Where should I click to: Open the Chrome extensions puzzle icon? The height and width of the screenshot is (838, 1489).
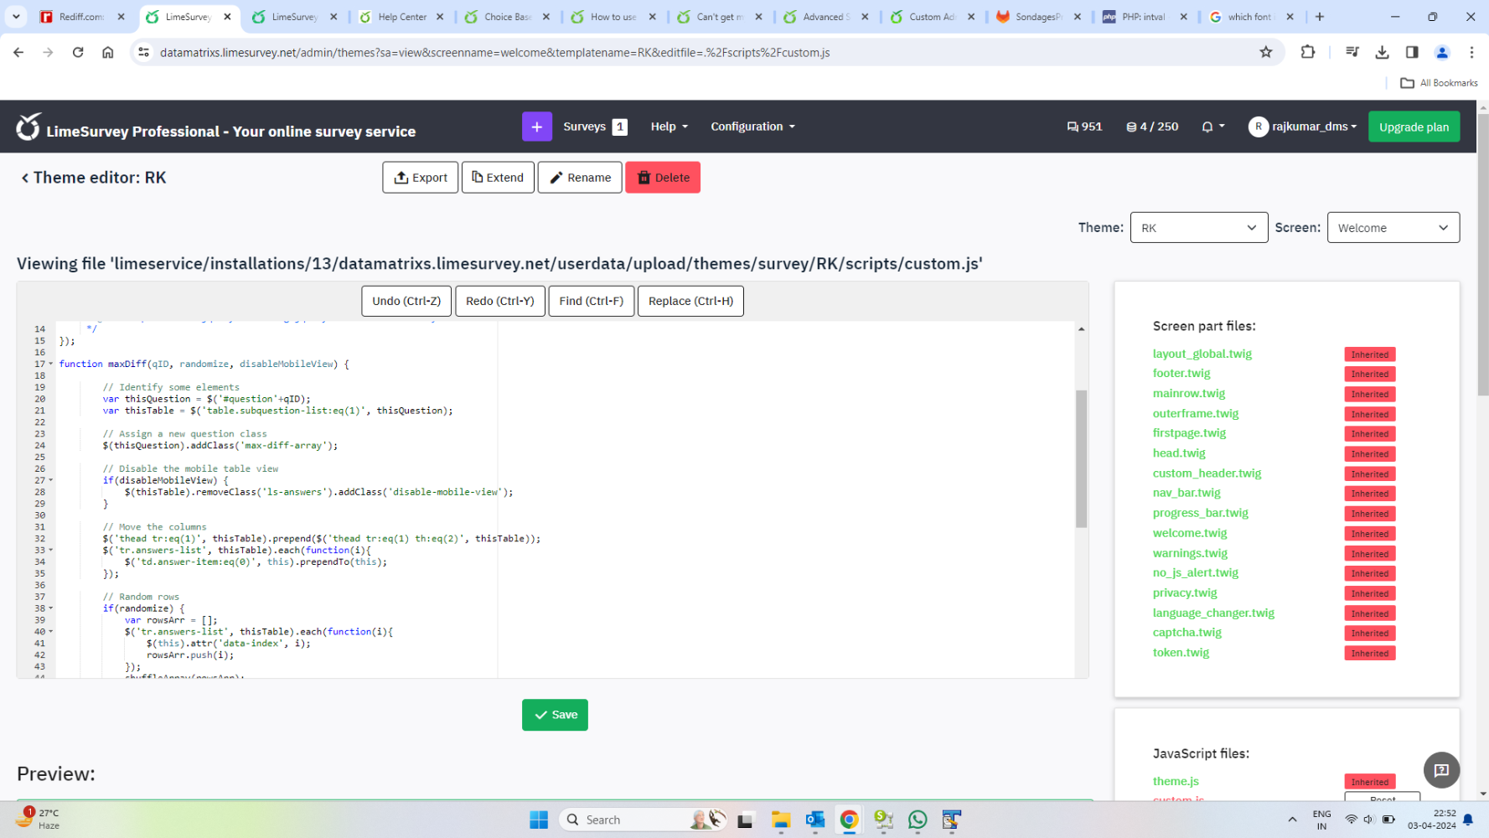1308,52
